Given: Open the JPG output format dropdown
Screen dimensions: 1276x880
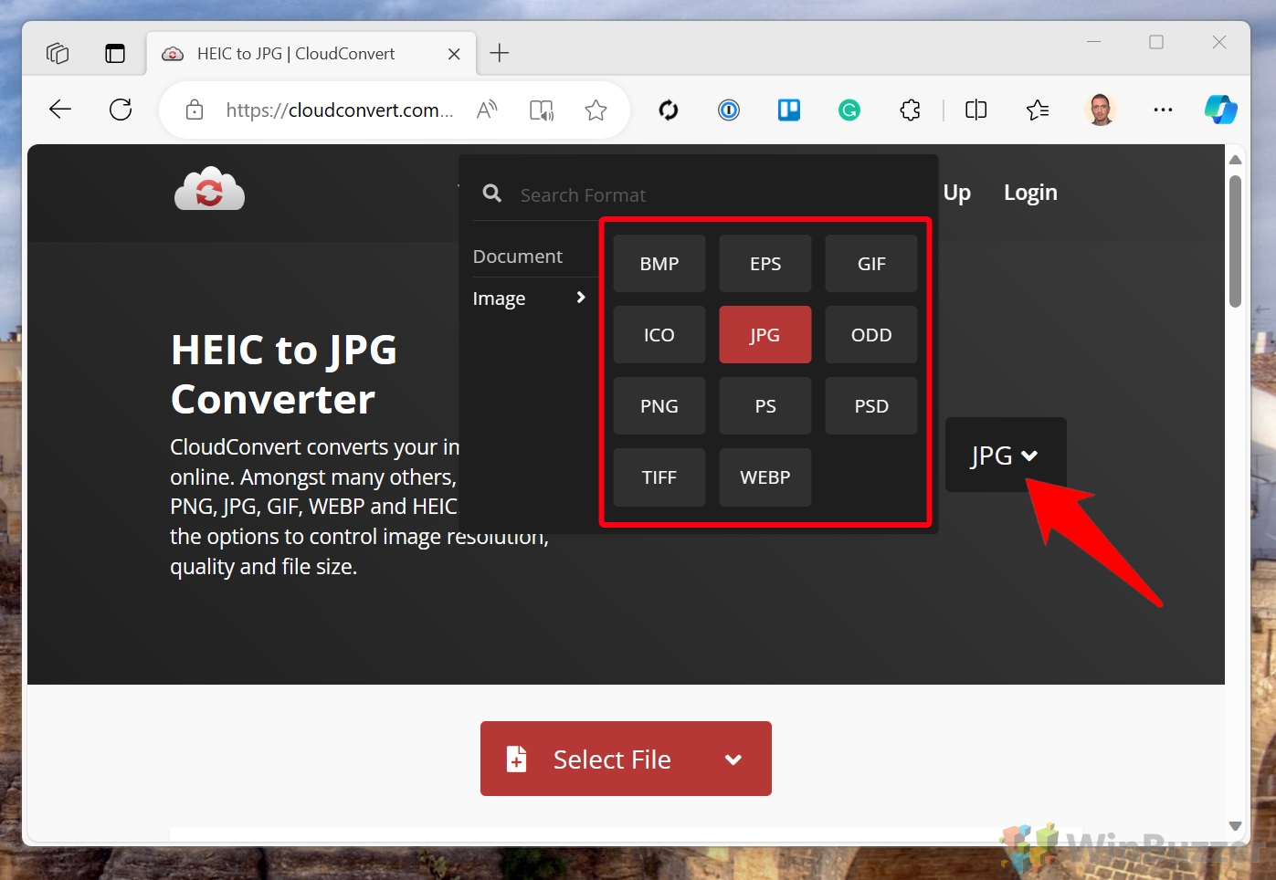Looking at the screenshot, I should pyautogui.click(x=1006, y=455).
